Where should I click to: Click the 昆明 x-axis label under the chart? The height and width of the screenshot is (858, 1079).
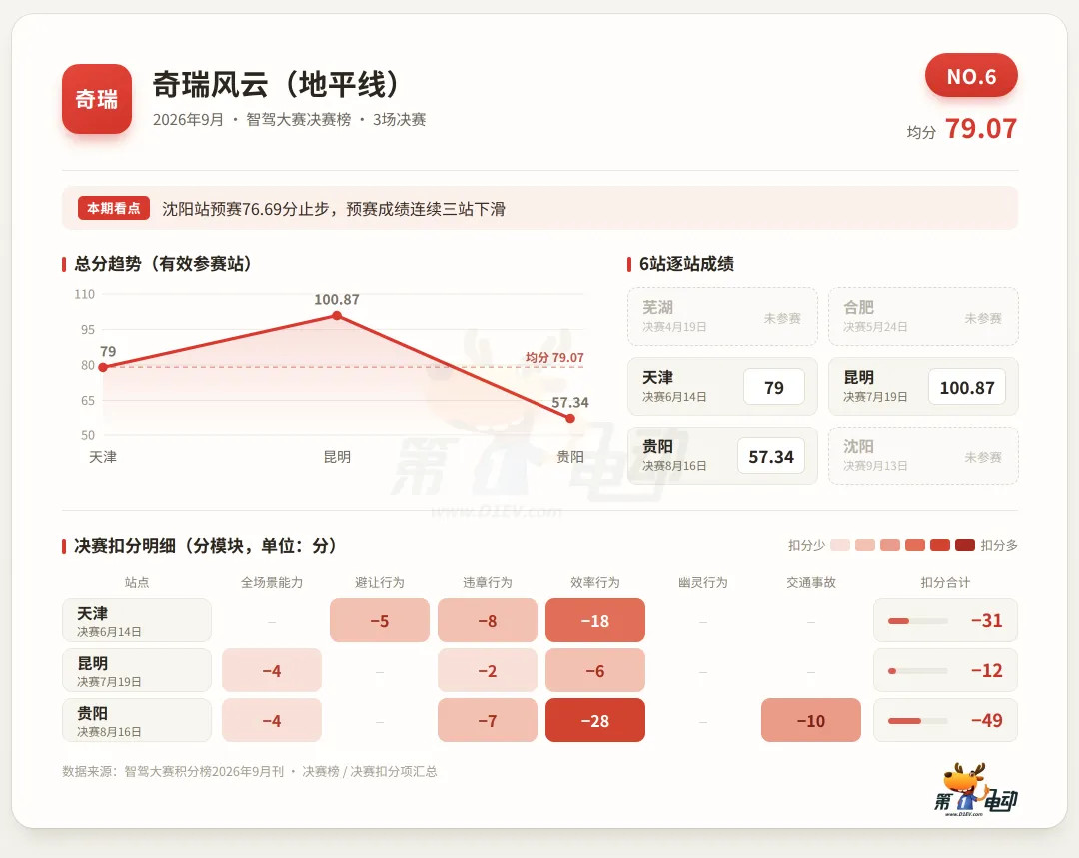tap(337, 457)
